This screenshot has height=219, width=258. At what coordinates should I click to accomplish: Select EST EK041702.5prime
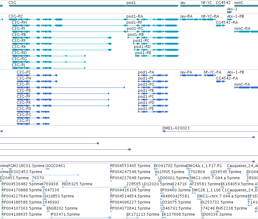(x=170, y=166)
